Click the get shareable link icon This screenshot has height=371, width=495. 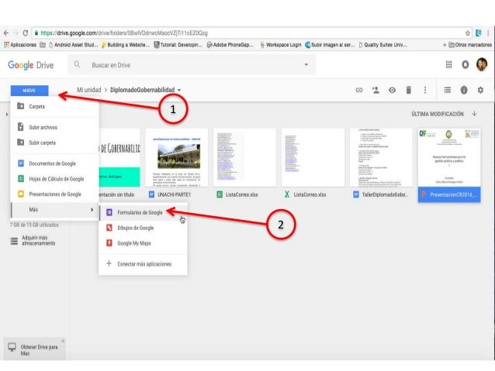pos(359,90)
